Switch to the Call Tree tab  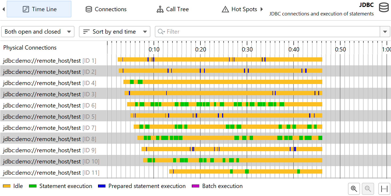click(x=173, y=9)
